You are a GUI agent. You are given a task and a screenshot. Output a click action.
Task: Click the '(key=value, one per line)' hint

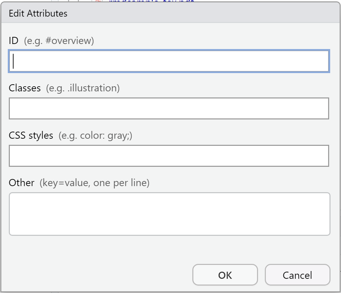(94, 183)
